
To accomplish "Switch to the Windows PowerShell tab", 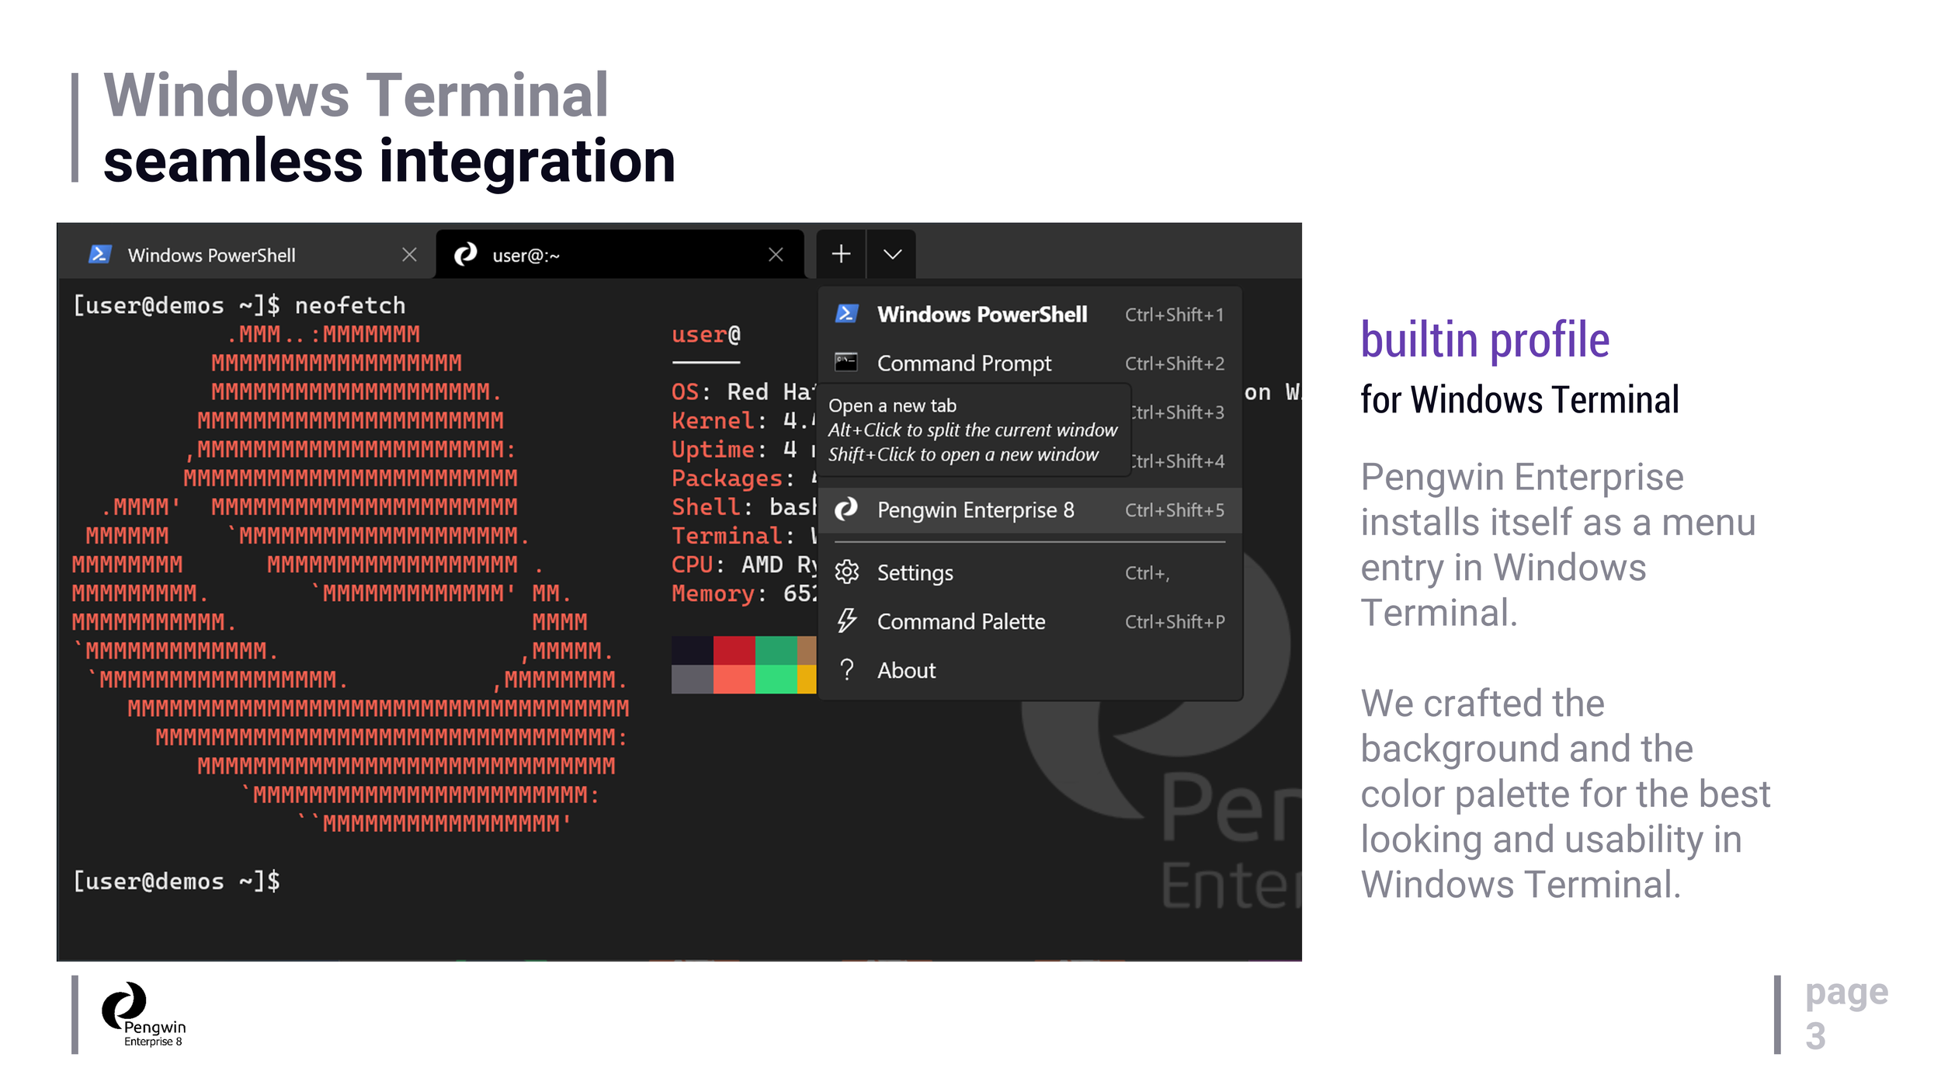I will (211, 255).
